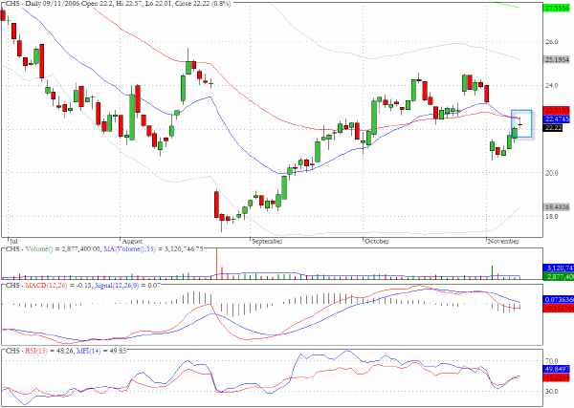Click the blue 3,120,747 volume average label
Viewport: 574px width, 408px height.
[x=558, y=268]
